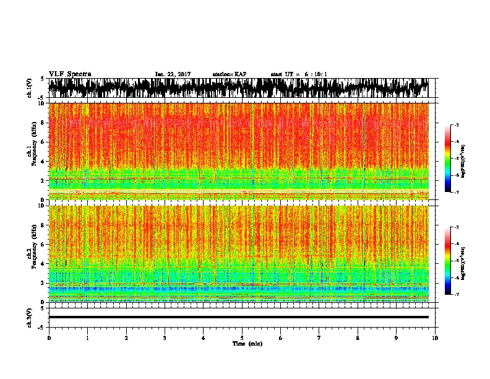
Task: Click the time axis tick label "6"
Action: [281, 338]
